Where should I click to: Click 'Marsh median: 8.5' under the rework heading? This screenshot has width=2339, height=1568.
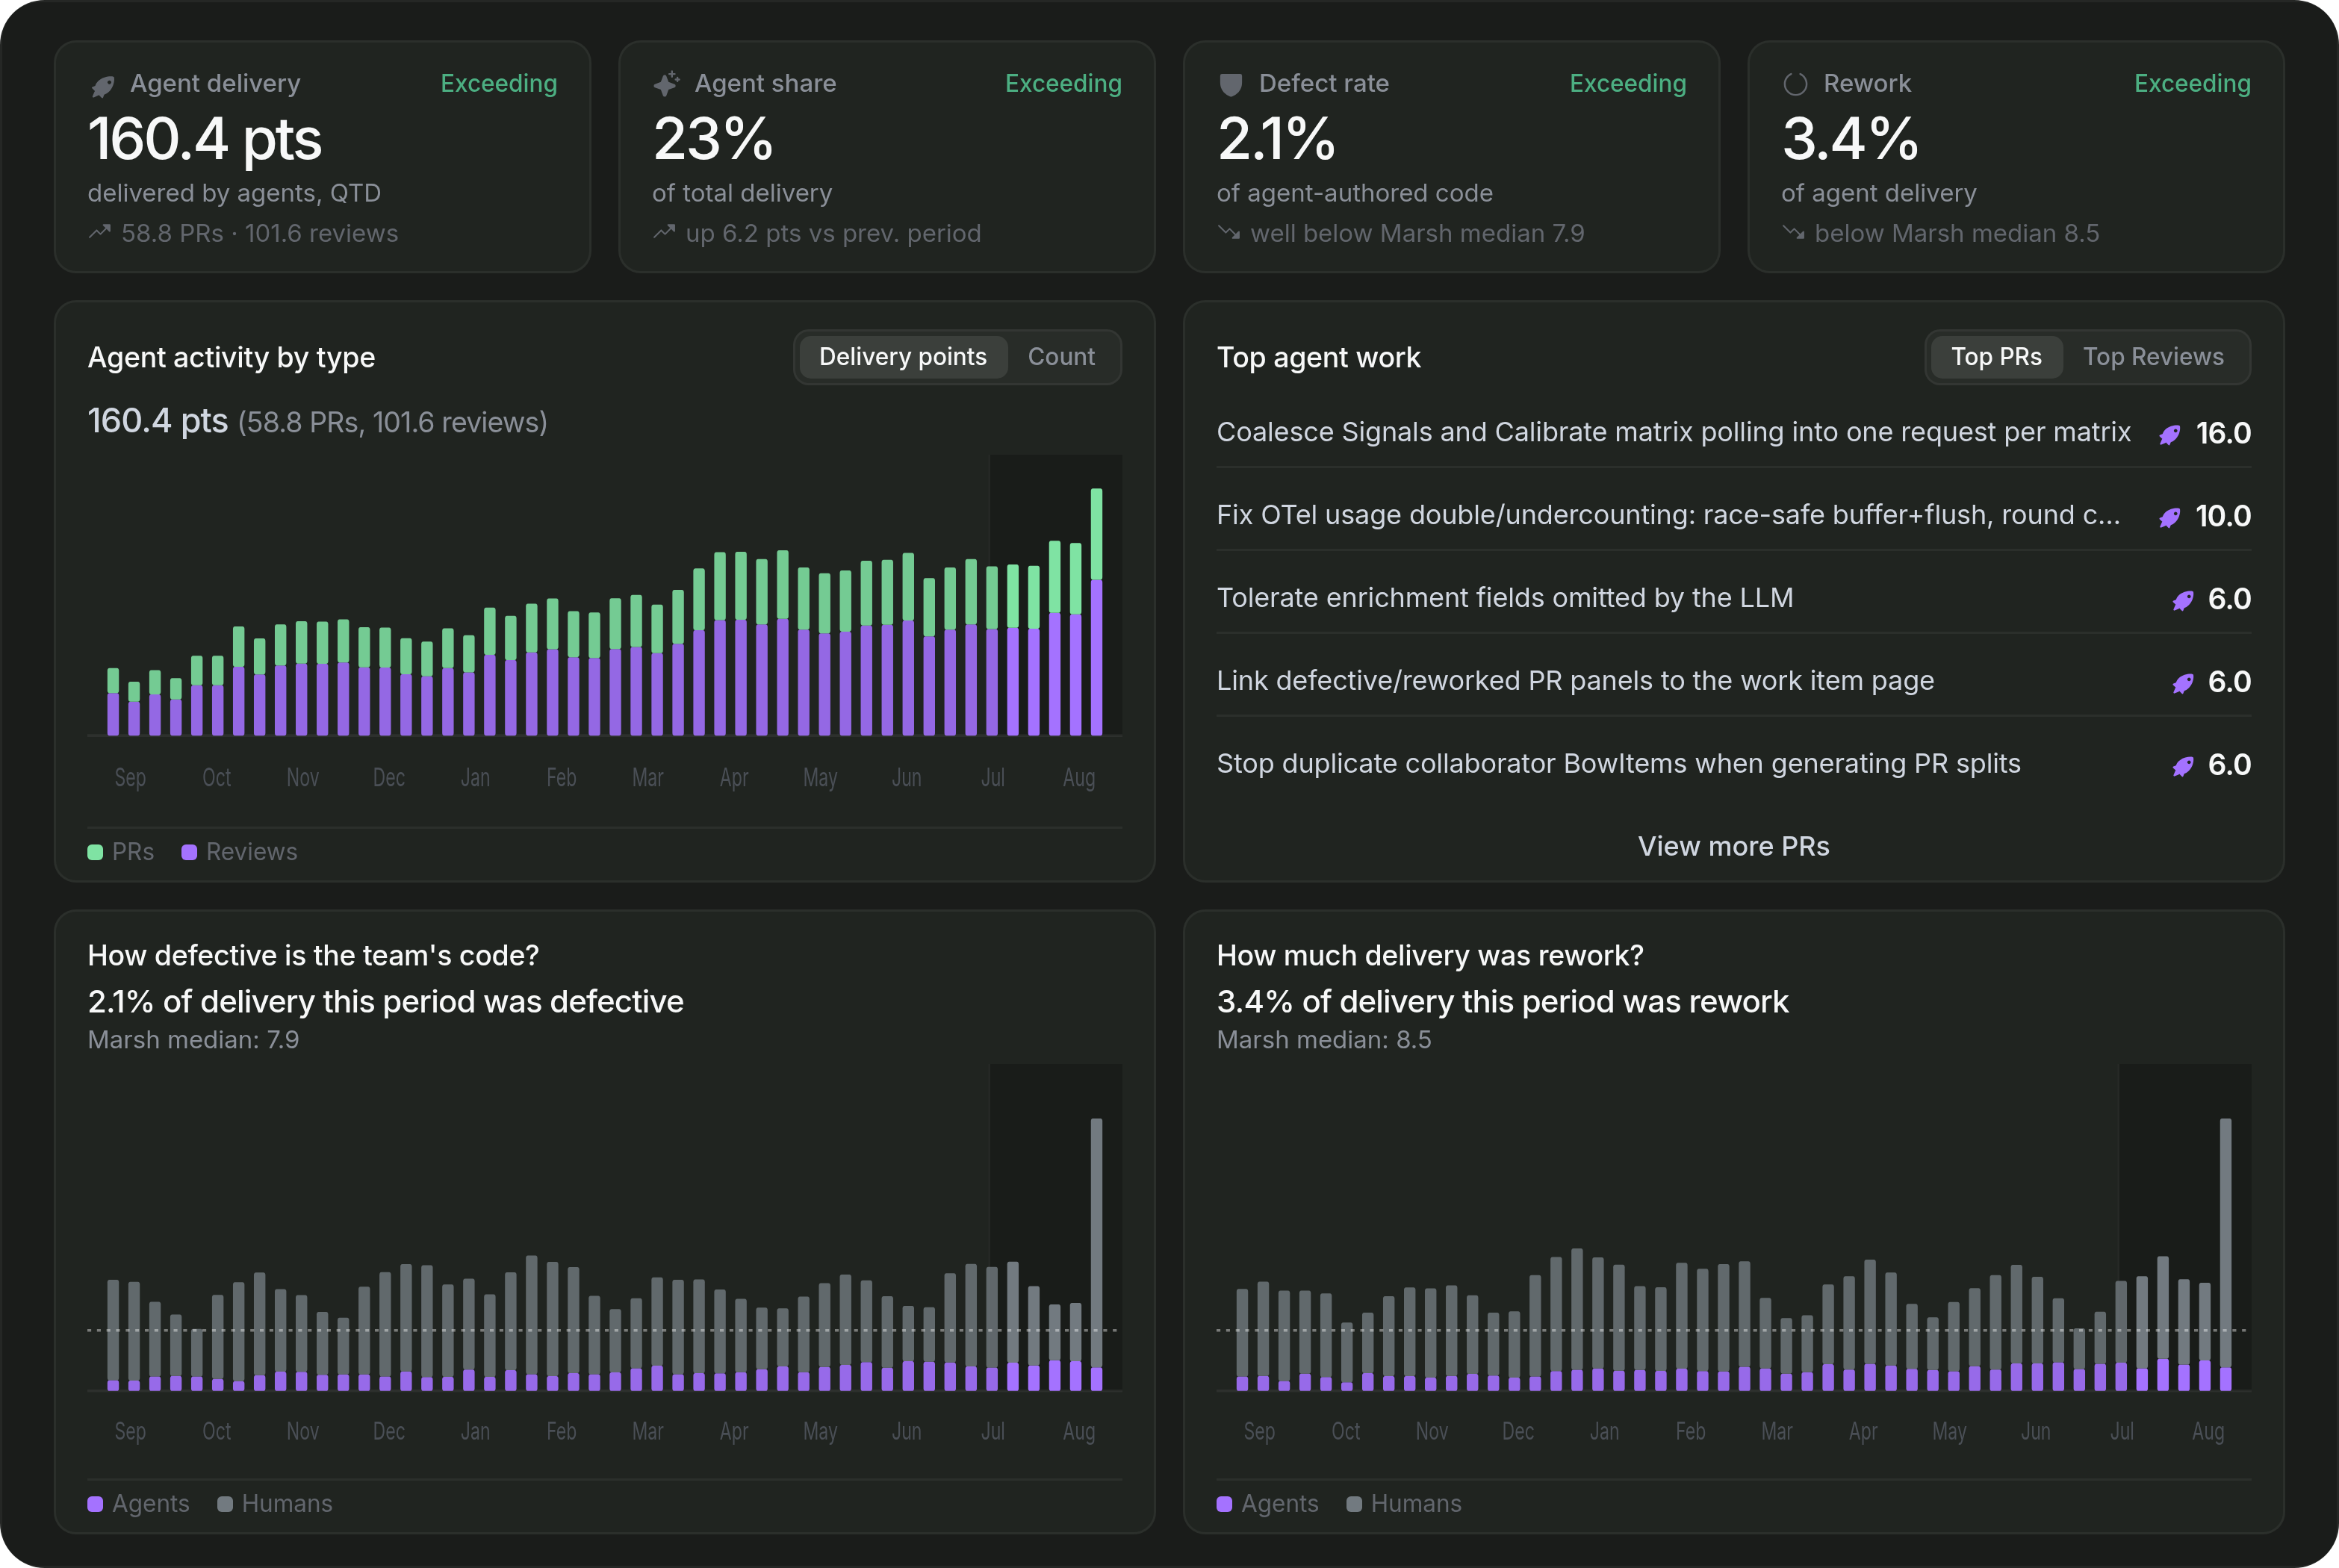[1324, 1040]
